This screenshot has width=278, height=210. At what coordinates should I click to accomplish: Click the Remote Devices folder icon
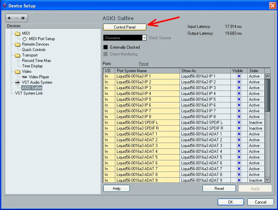pos(18,44)
